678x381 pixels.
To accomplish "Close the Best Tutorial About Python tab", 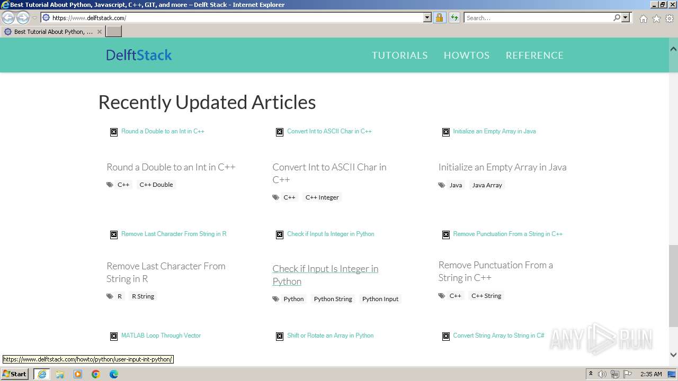I will 99,32.
